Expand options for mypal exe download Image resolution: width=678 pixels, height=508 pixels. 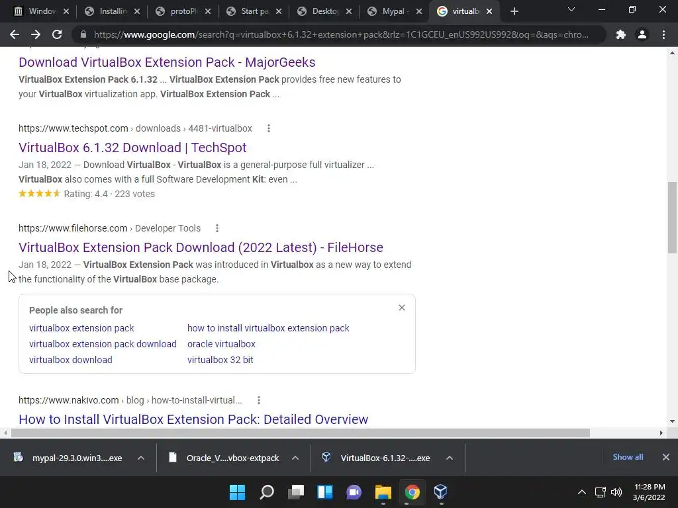pyautogui.click(x=141, y=458)
